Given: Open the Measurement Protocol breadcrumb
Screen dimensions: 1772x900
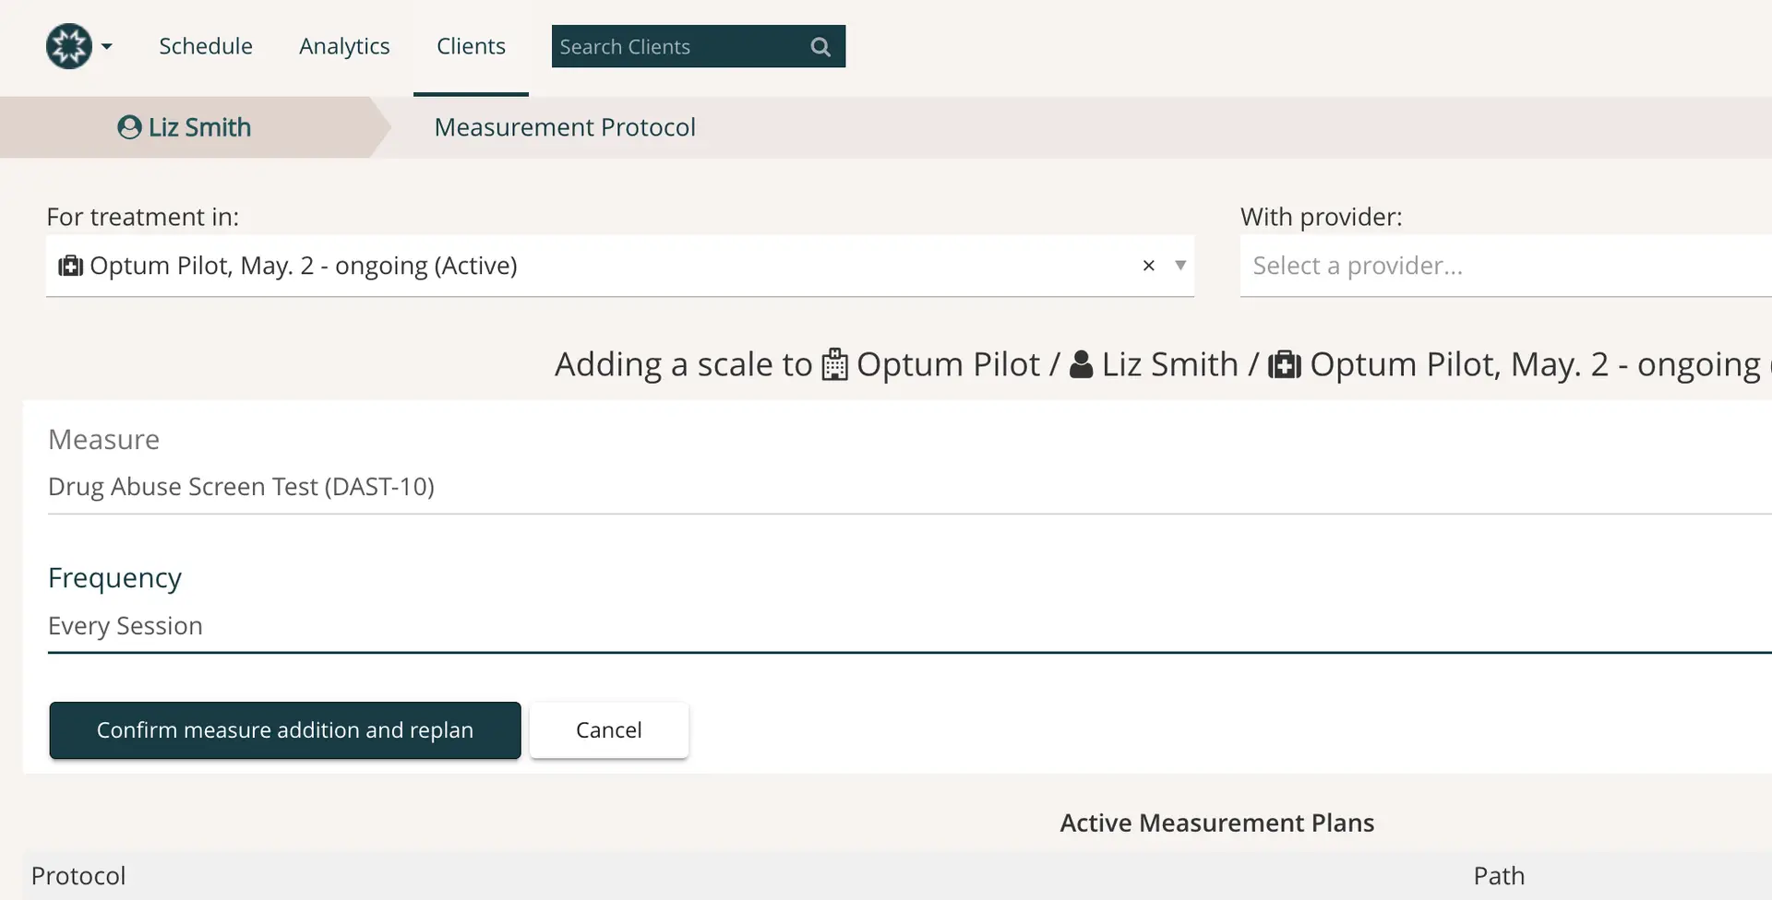Looking at the screenshot, I should [565, 127].
